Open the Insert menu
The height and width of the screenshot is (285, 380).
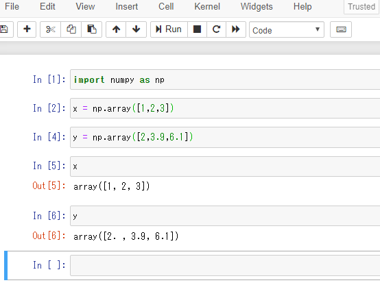[127, 7]
